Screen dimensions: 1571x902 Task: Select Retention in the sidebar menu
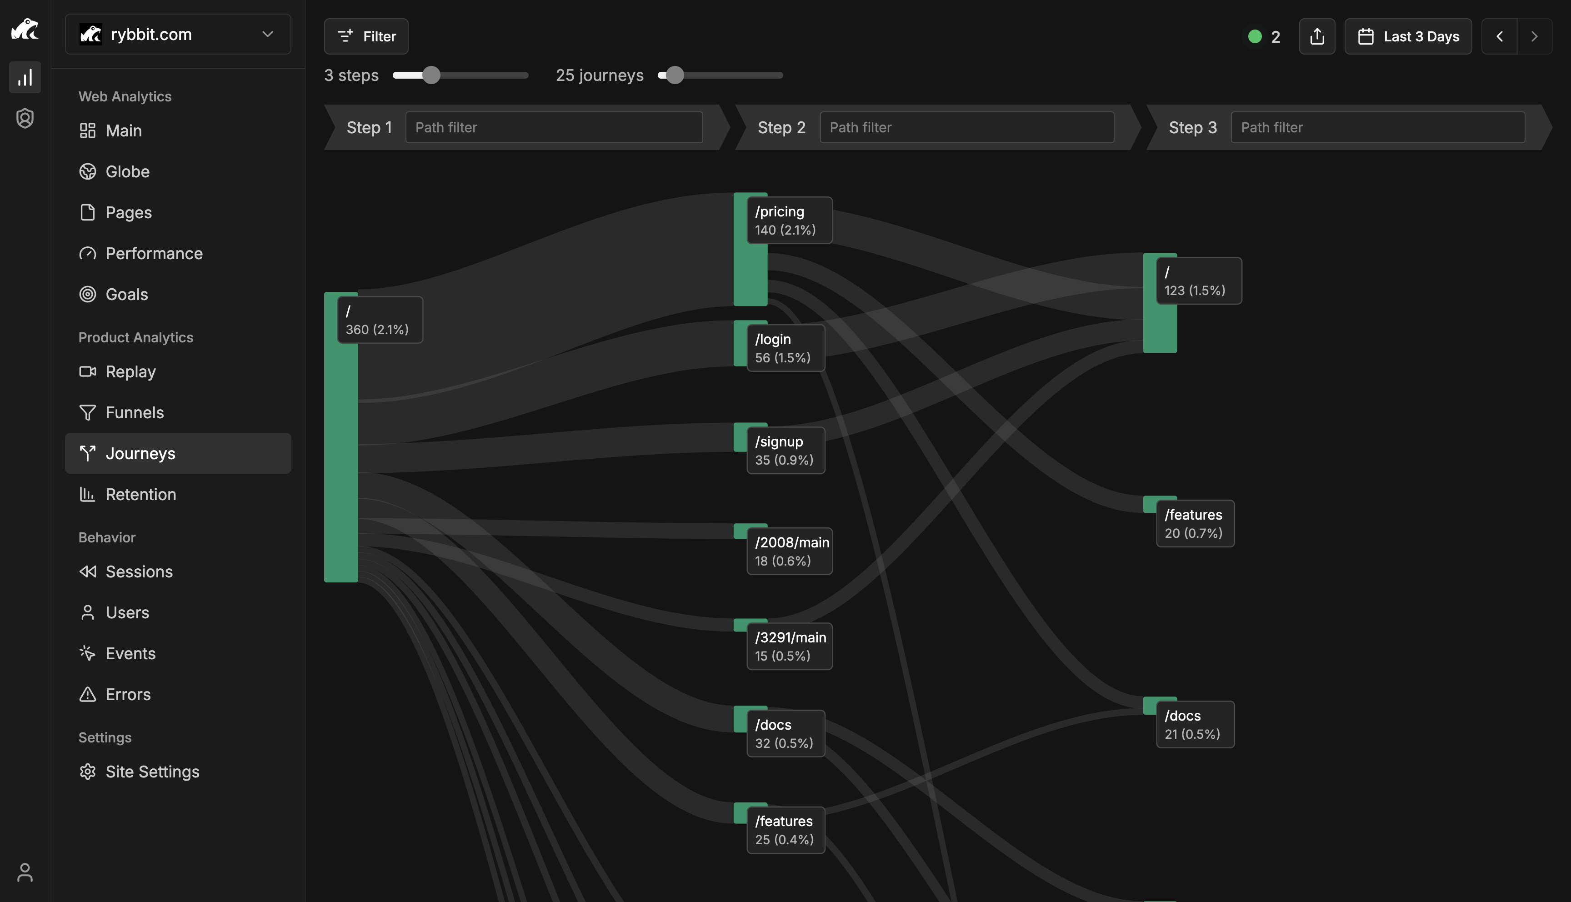140,494
